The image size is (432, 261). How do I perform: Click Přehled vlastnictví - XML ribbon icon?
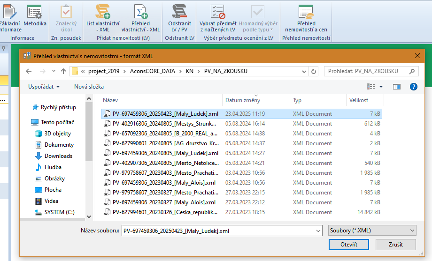point(140,18)
